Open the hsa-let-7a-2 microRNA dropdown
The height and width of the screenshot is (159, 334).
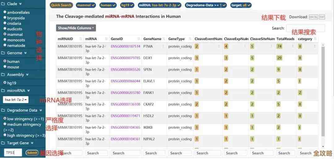(16, 100)
